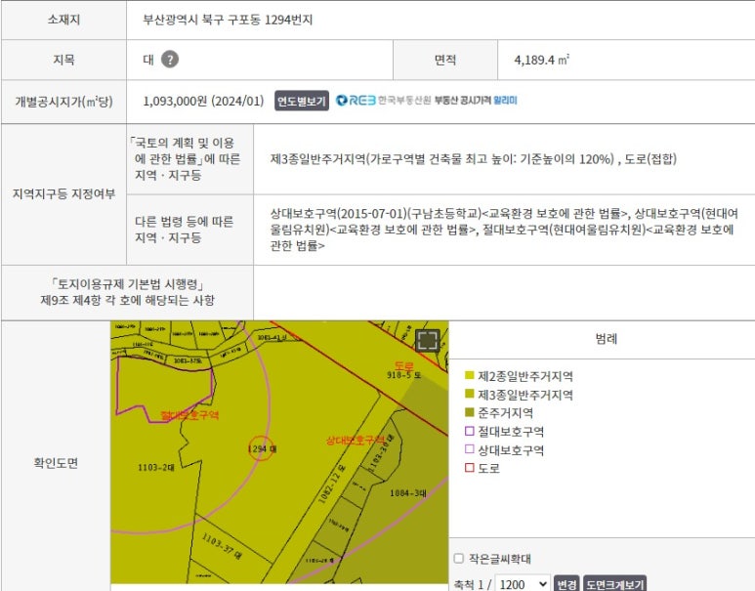Click the question mark help icon beside 대
Image resolution: width=755 pixels, height=591 pixels.
(x=170, y=60)
